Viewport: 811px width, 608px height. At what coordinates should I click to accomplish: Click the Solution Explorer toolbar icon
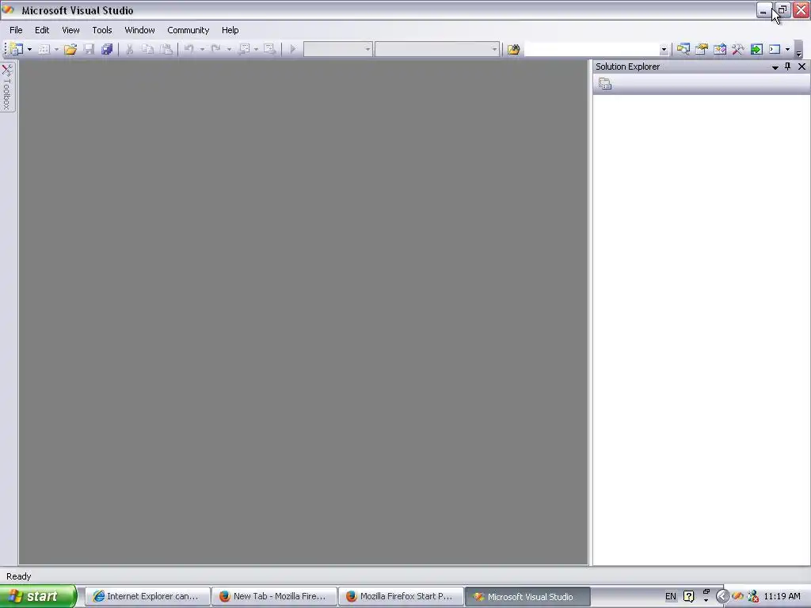click(683, 49)
